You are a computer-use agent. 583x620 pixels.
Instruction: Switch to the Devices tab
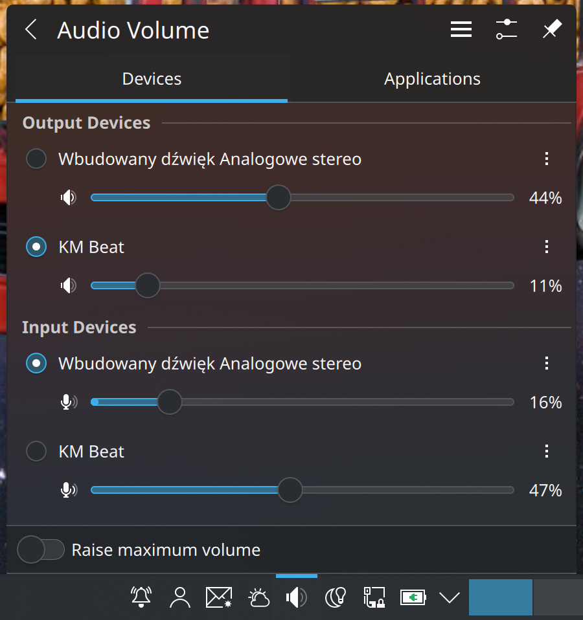pos(152,79)
